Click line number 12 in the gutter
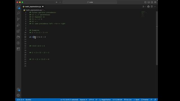The height and width of the screenshot is (101, 180). (25, 37)
